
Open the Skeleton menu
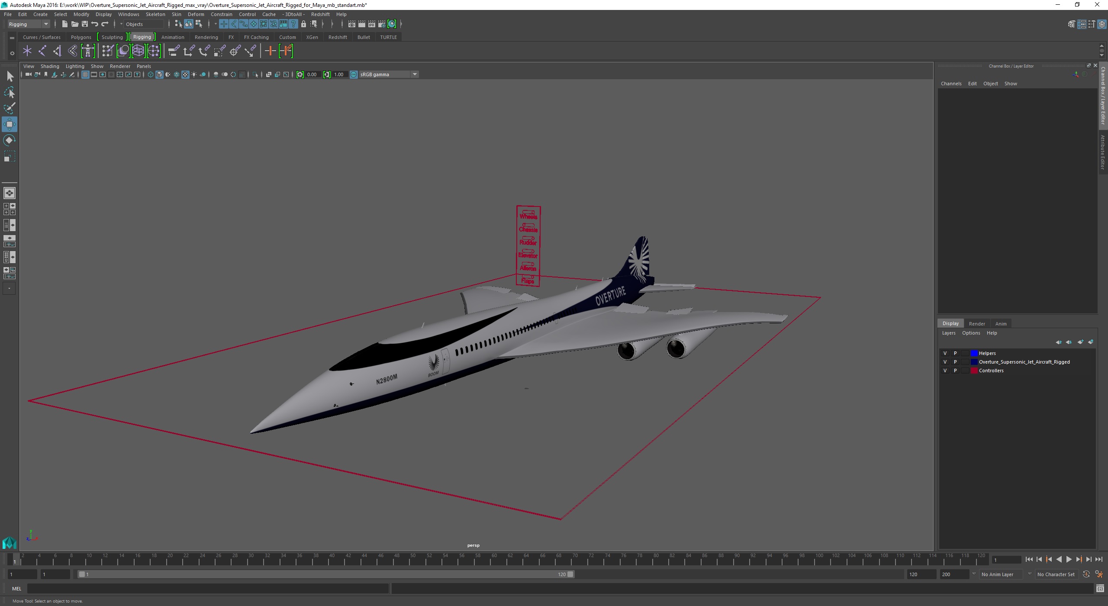coord(155,14)
